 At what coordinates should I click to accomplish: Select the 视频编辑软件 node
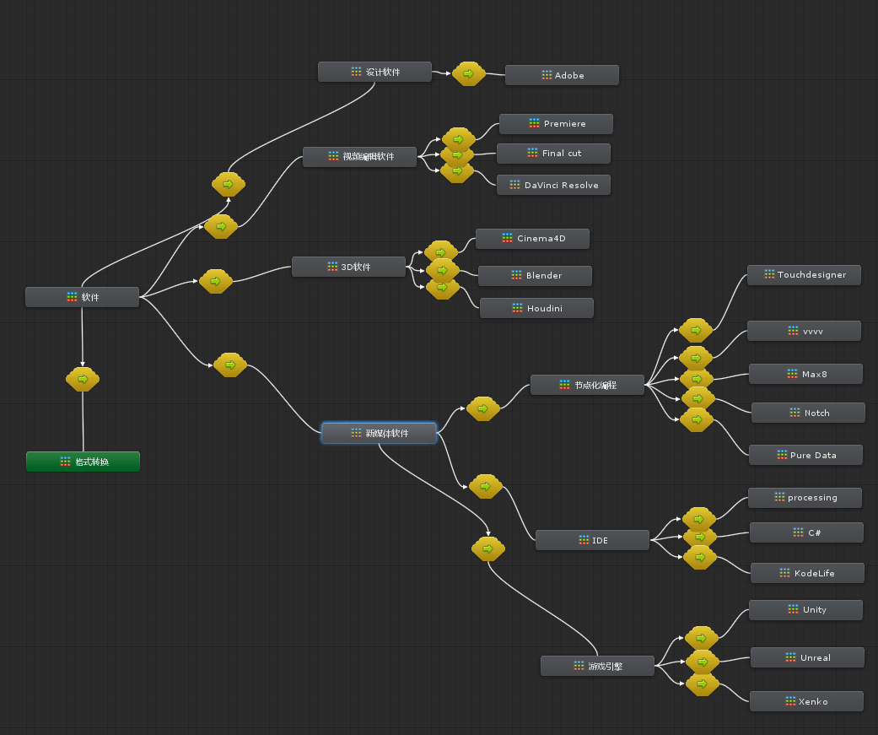tap(359, 156)
